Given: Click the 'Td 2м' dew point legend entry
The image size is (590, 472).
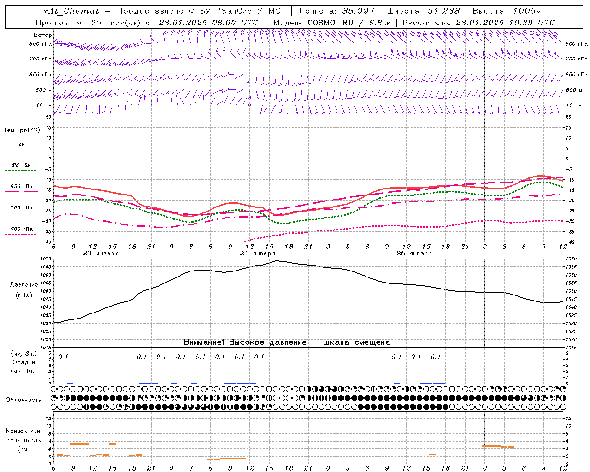Looking at the screenshot, I should click(x=21, y=165).
